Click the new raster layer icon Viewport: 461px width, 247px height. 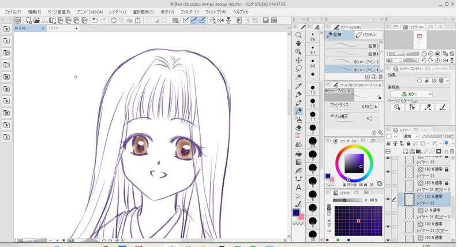(x=406, y=151)
